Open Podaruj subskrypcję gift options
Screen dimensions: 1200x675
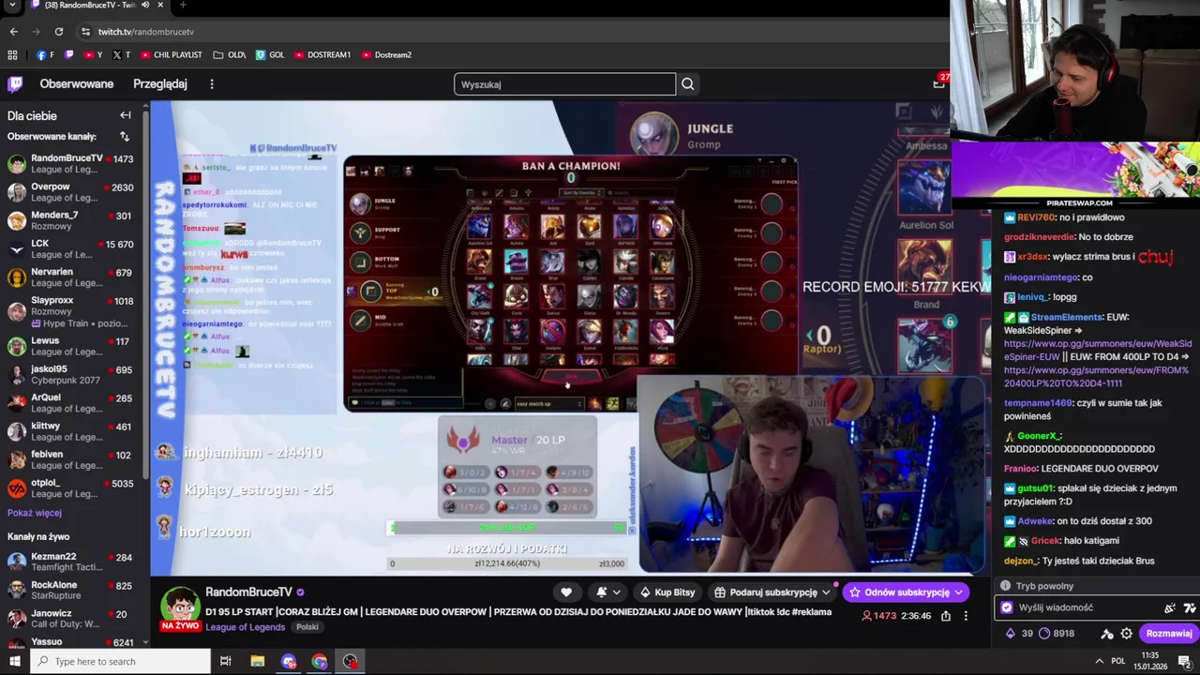pos(772,592)
